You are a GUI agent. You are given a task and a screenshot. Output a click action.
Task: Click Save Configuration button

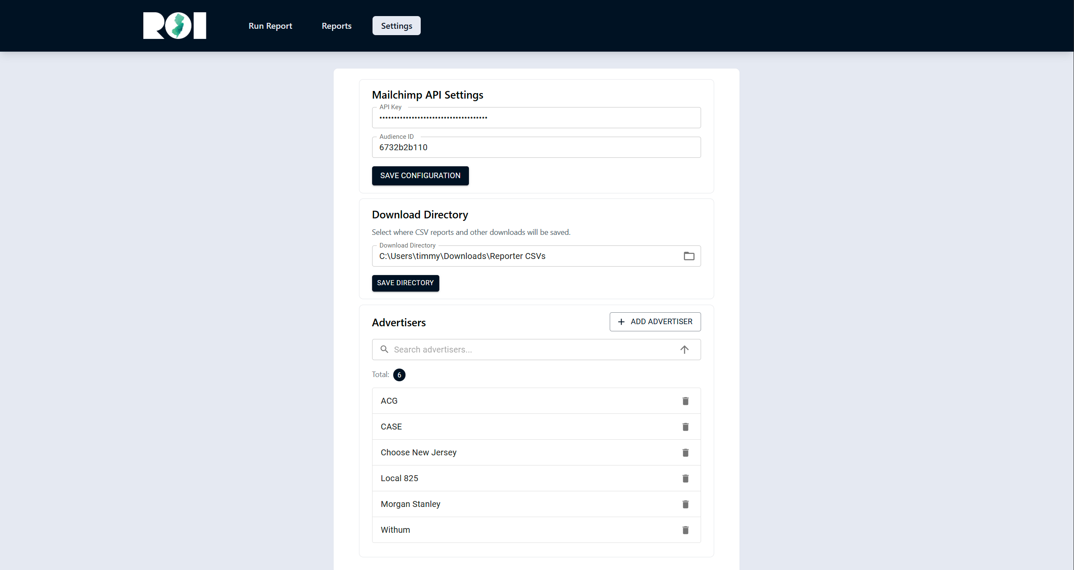pyautogui.click(x=420, y=176)
